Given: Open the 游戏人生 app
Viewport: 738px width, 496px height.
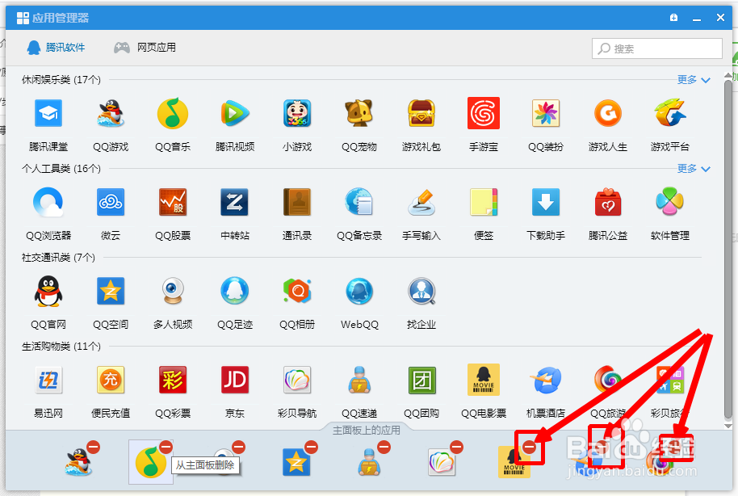Looking at the screenshot, I should (x=608, y=114).
